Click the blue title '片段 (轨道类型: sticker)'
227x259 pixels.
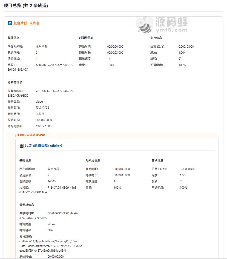tap(44, 146)
